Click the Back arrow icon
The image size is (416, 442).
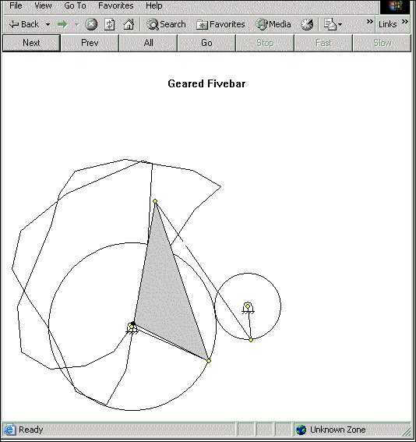click(14, 24)
